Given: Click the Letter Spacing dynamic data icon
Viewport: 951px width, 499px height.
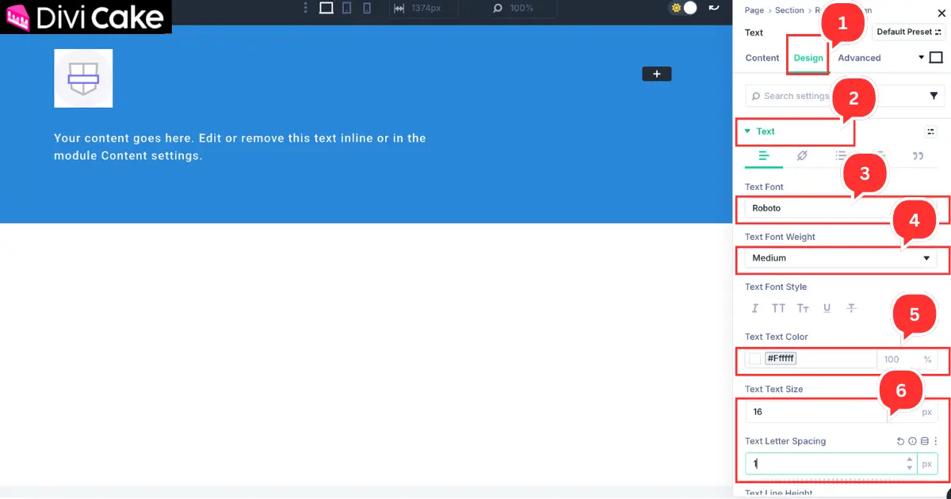Looking at the screenshot, I should [924, 441].
